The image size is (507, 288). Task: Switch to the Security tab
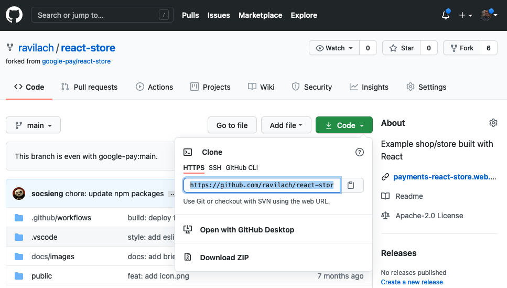pyautogui.click(x=312, y=87)
